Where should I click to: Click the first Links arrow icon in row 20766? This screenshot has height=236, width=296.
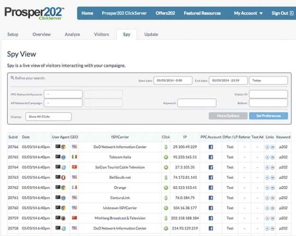267,147
